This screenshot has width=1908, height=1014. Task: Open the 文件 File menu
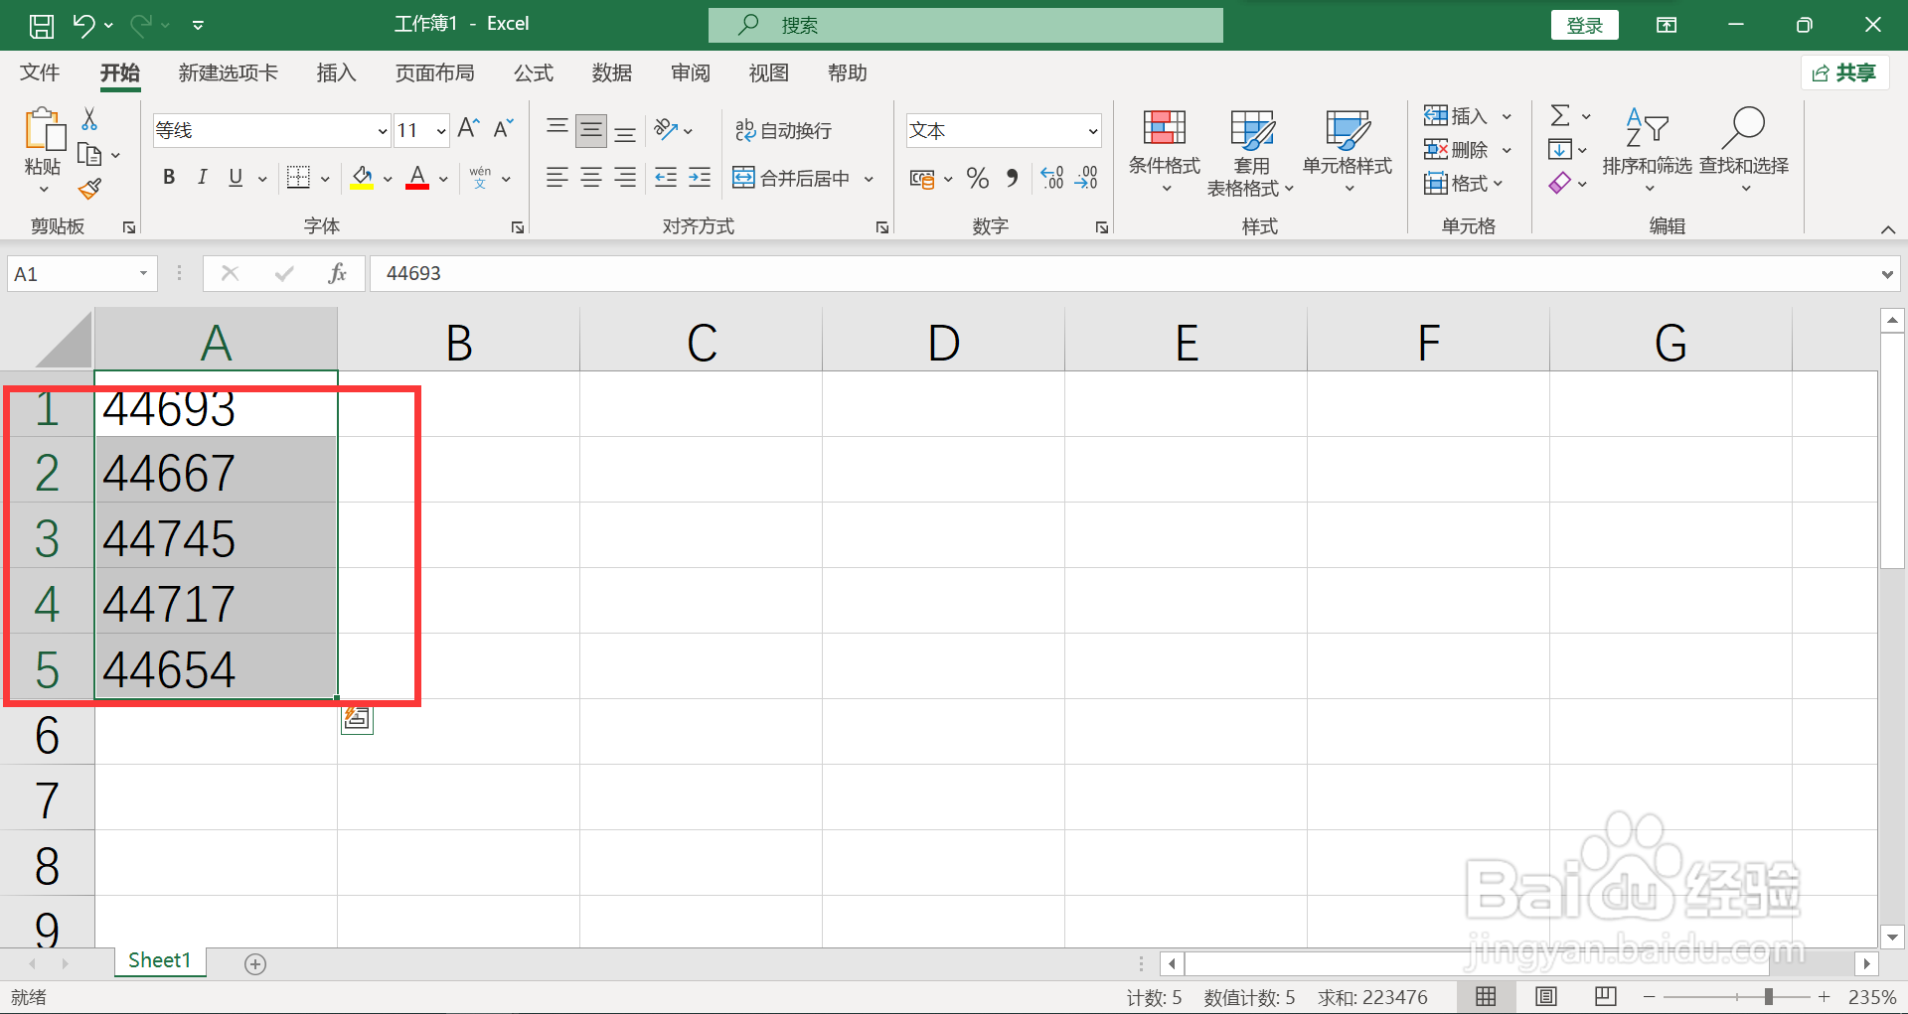point(40,72)
